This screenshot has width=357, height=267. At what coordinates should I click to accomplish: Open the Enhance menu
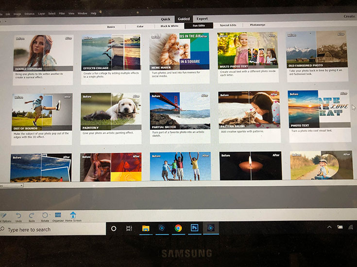29,14
